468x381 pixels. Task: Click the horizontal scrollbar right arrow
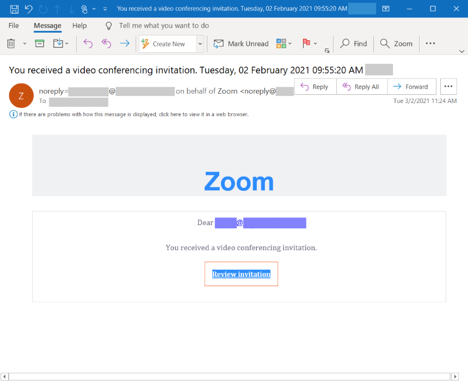click(x=455, y=377)
